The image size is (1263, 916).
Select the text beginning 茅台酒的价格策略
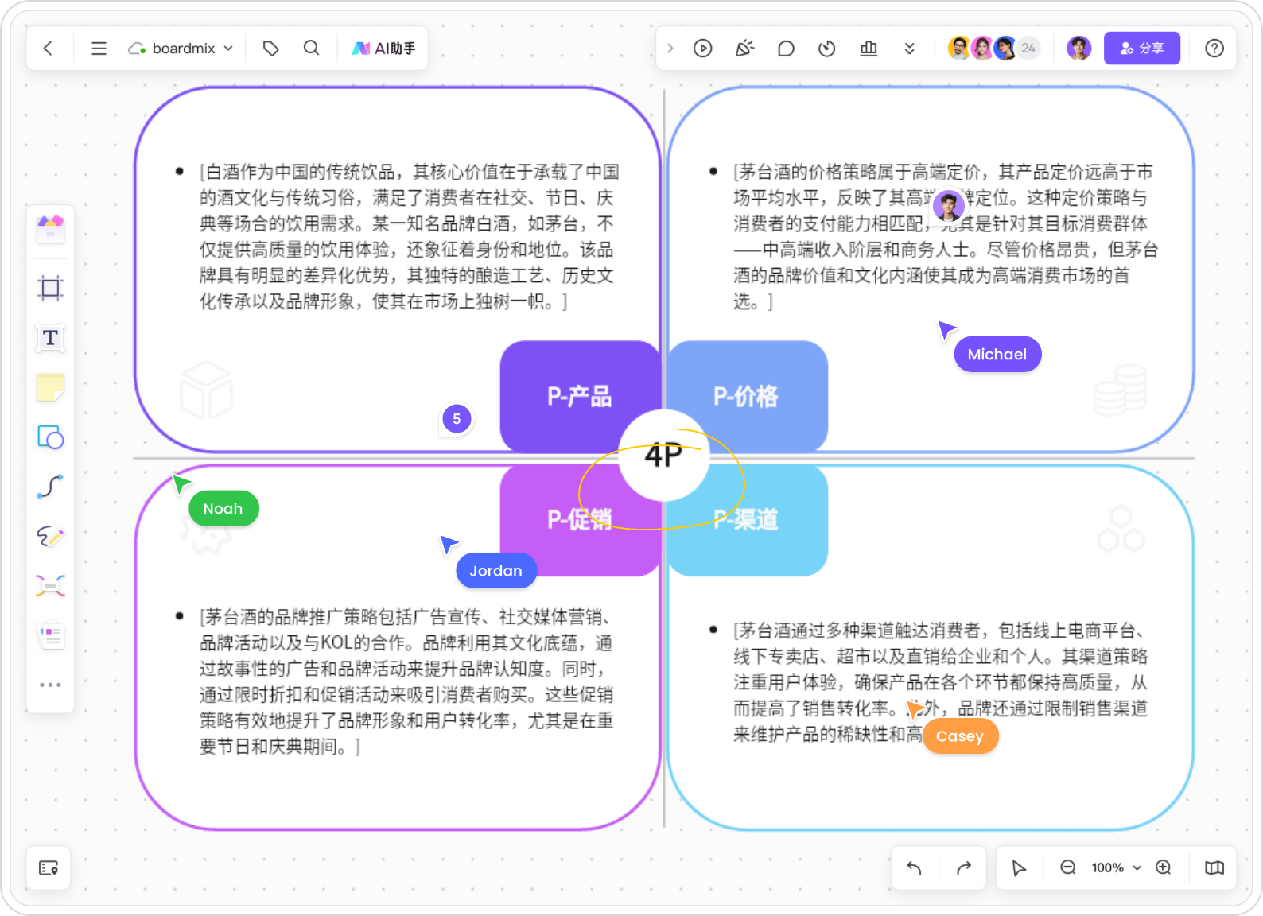(x=944, y=237)
